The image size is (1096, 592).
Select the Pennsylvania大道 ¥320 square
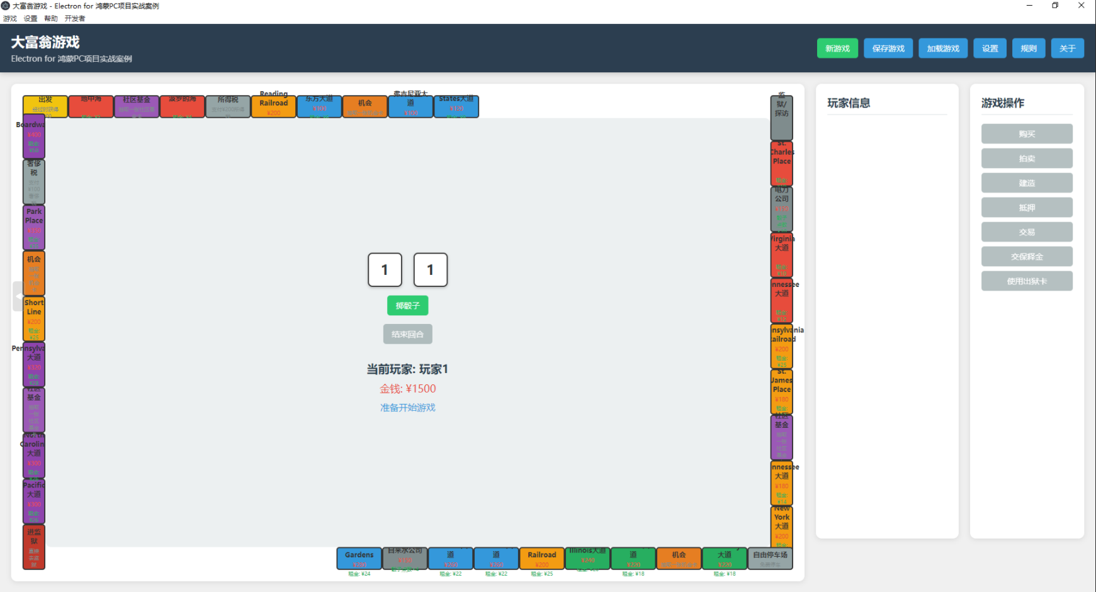click(34, 364)
